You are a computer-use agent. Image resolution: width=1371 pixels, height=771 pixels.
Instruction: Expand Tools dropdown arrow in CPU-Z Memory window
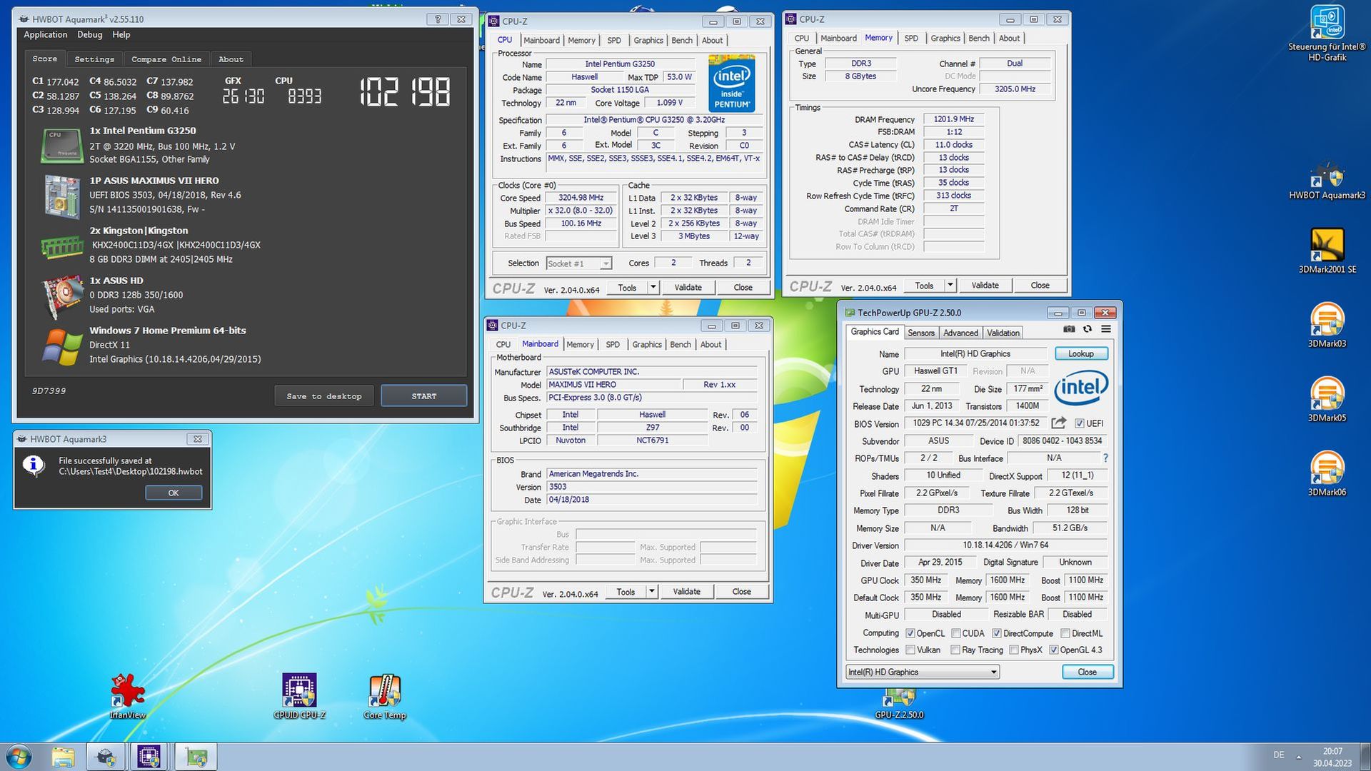click(950, 285)
